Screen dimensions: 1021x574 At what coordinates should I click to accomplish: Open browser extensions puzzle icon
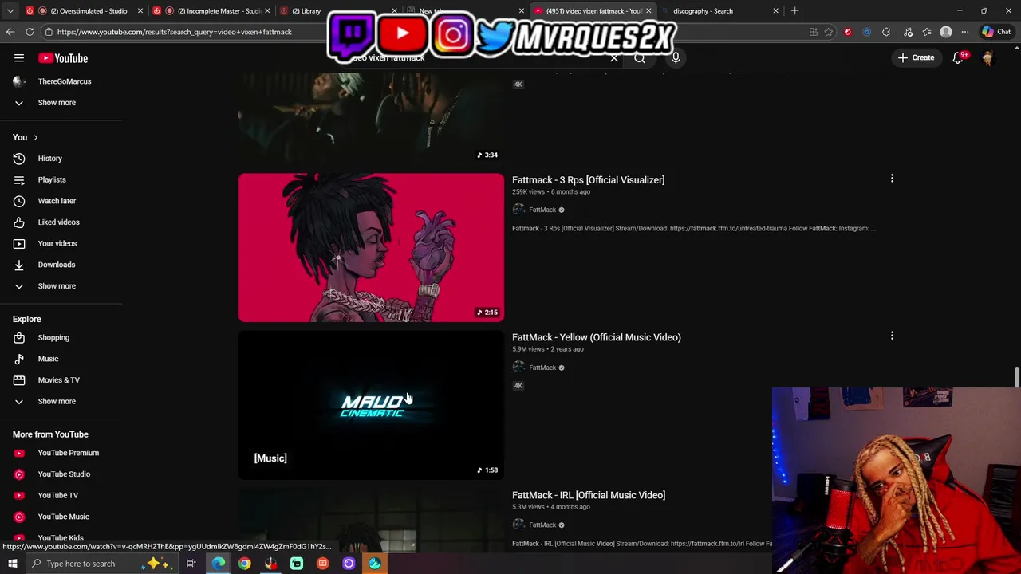pos(886,32)
